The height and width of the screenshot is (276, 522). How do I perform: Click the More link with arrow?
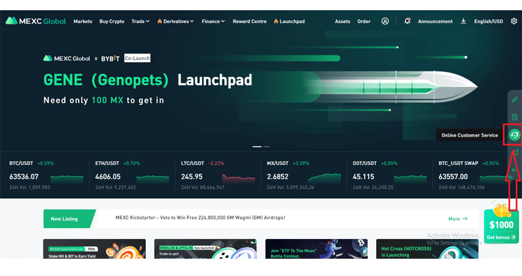[x=458, y=218]
